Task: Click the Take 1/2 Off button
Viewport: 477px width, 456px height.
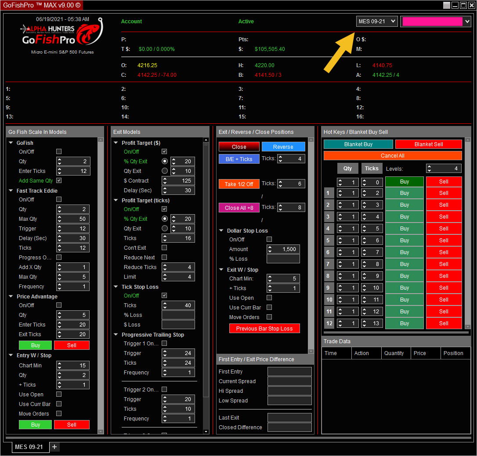Action: tap(239, 184)
